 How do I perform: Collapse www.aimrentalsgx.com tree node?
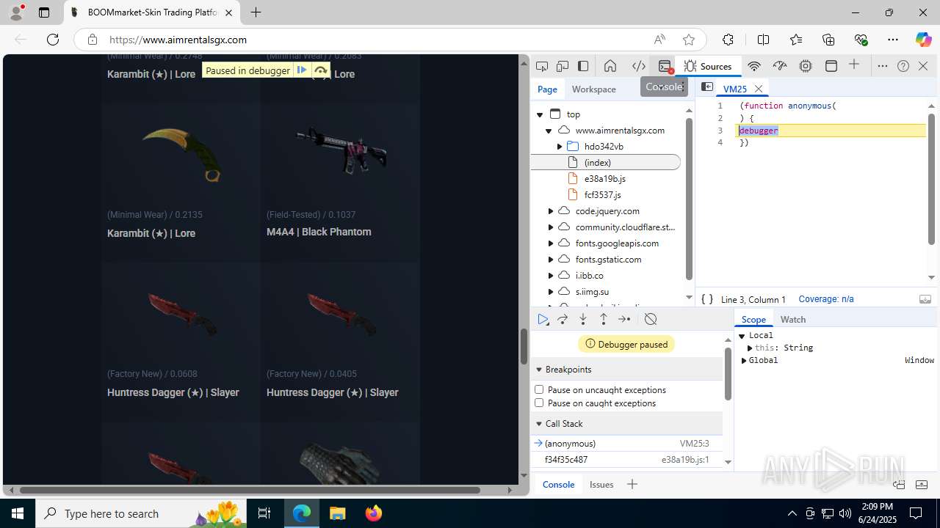point(549,131)
